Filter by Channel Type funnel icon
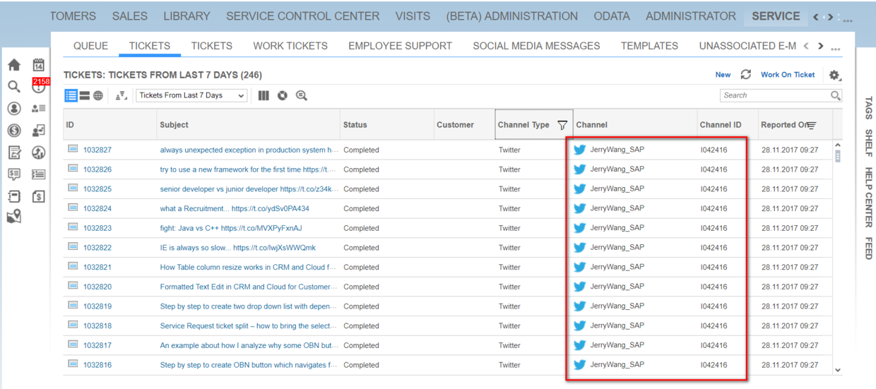876x389 pixels. click(562, 125)
